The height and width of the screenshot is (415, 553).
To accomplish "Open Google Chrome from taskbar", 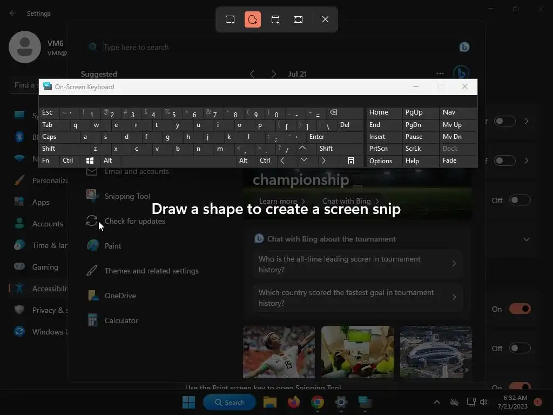I will [318, 402].
